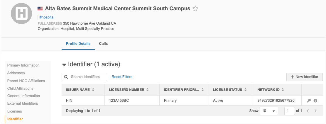Sort by Identifier Priority column

(202, 90)
